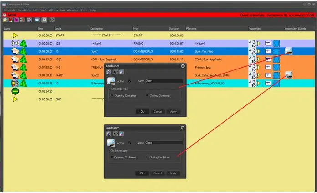
Task: Click the secondary event icon on Spot 2 row
Action: pyautogui.click(x=288, y=75)
